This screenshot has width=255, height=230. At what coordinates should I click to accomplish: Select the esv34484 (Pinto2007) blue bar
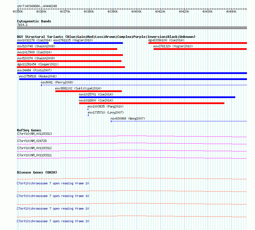pos(132,73)
